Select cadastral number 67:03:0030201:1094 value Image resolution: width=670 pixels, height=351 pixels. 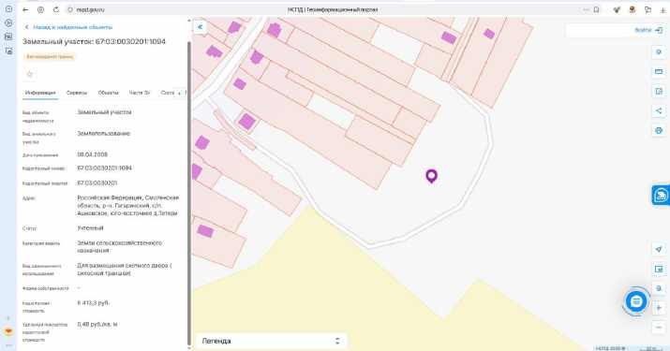click(x=104, y=168)
